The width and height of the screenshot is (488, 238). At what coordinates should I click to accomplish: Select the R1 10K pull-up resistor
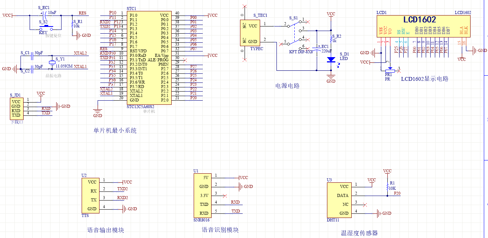[x=387, y=187]
